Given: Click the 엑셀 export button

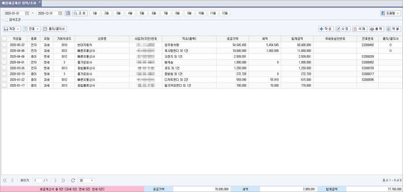Looking at the screenshot, I should click(393, 29).
